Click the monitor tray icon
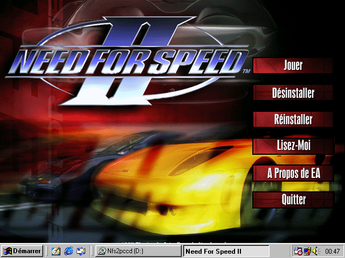This screenshot has height=258, width=345. point(307,251)
